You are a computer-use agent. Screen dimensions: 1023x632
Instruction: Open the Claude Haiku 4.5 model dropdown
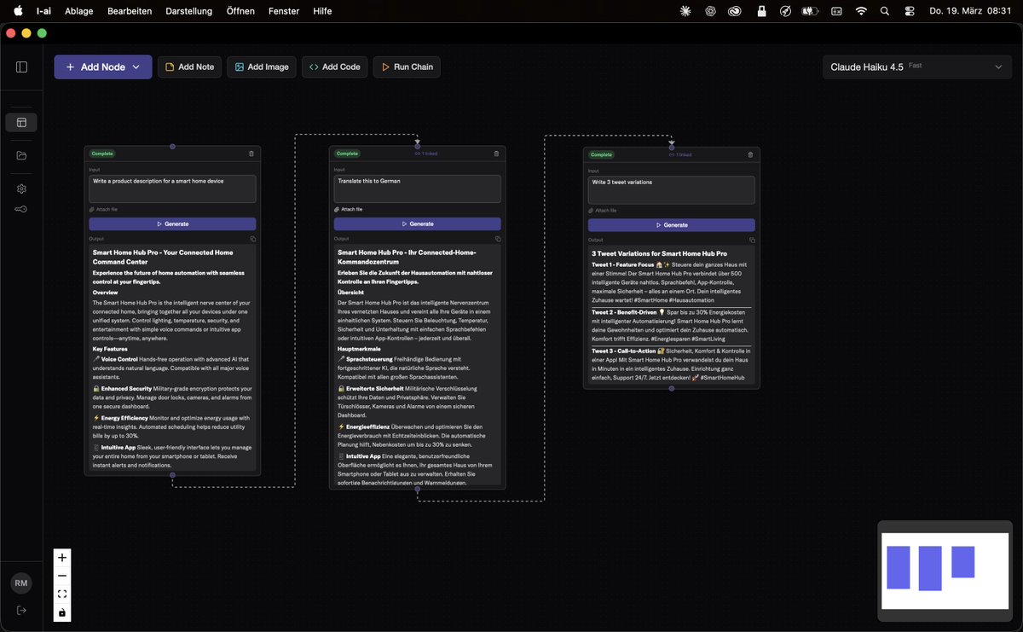tap(917, 67)
